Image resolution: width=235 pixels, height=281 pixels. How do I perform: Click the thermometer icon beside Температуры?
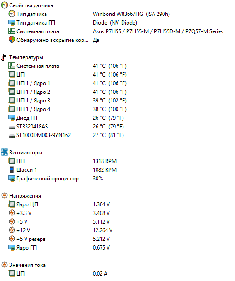pos(4,57)
